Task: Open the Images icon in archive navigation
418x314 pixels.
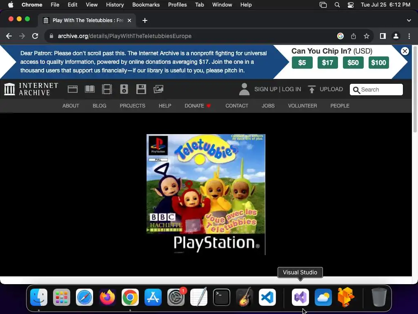Action: (158, 89)
